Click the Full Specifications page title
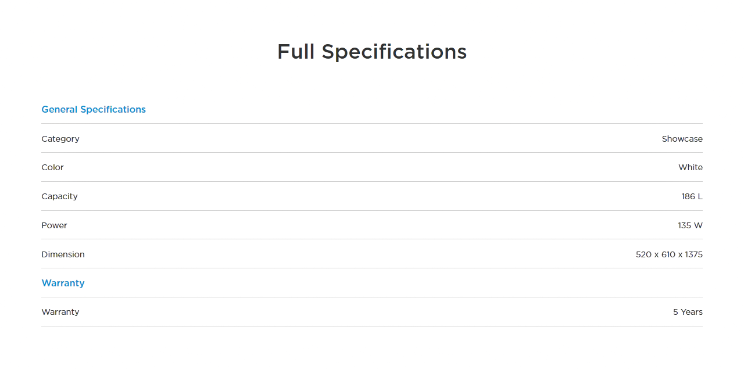Image resolution: width=744 pixels, height=370 pixels. tap(372, 52)
